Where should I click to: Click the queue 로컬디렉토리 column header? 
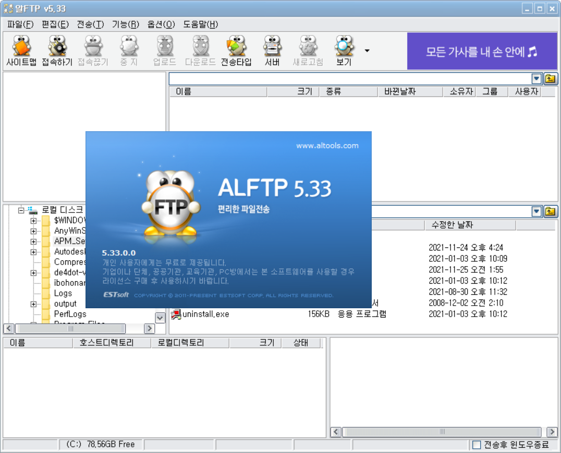pos(190,343)
